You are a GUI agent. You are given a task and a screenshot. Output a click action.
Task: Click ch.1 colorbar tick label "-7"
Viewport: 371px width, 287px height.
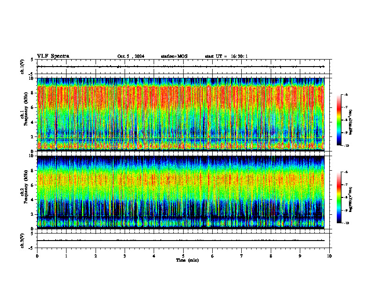345,107
